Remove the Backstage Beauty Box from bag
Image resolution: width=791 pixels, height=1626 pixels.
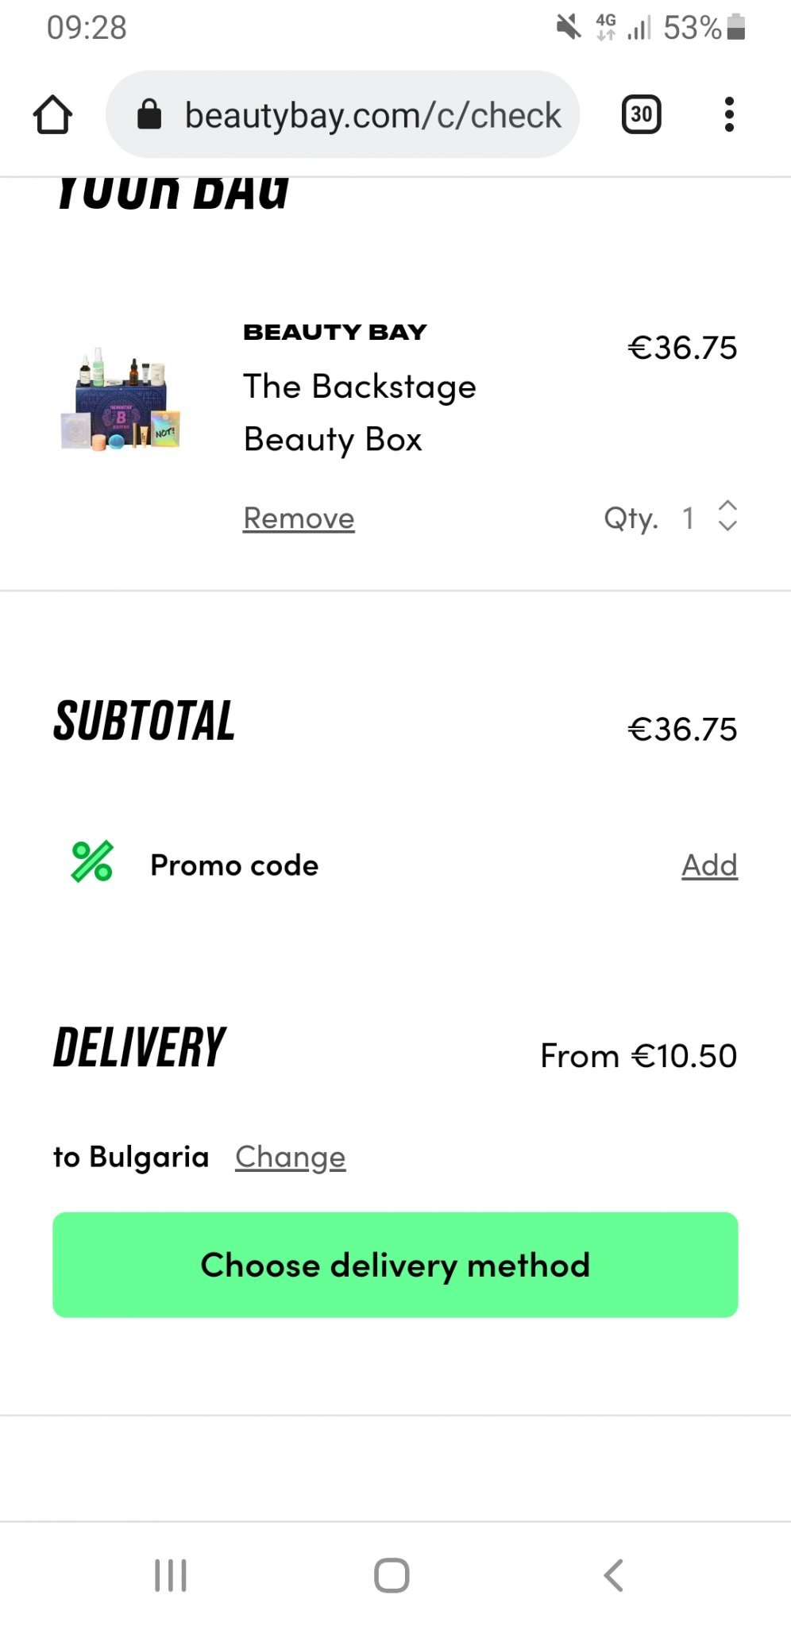click(x=299, y=518)
